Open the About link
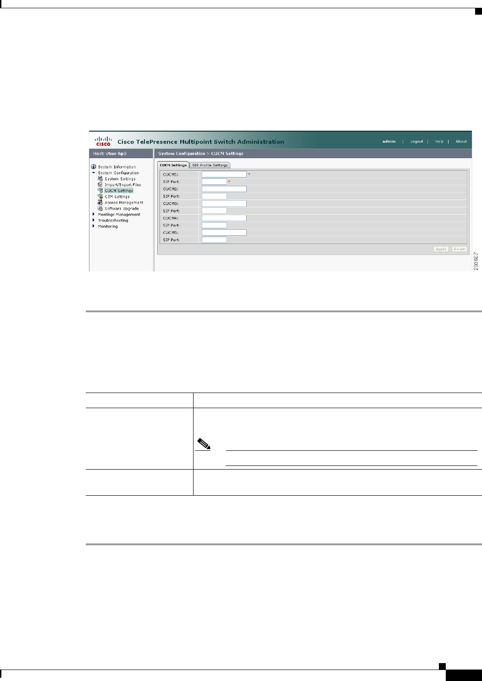 click(x=461, y=142)
